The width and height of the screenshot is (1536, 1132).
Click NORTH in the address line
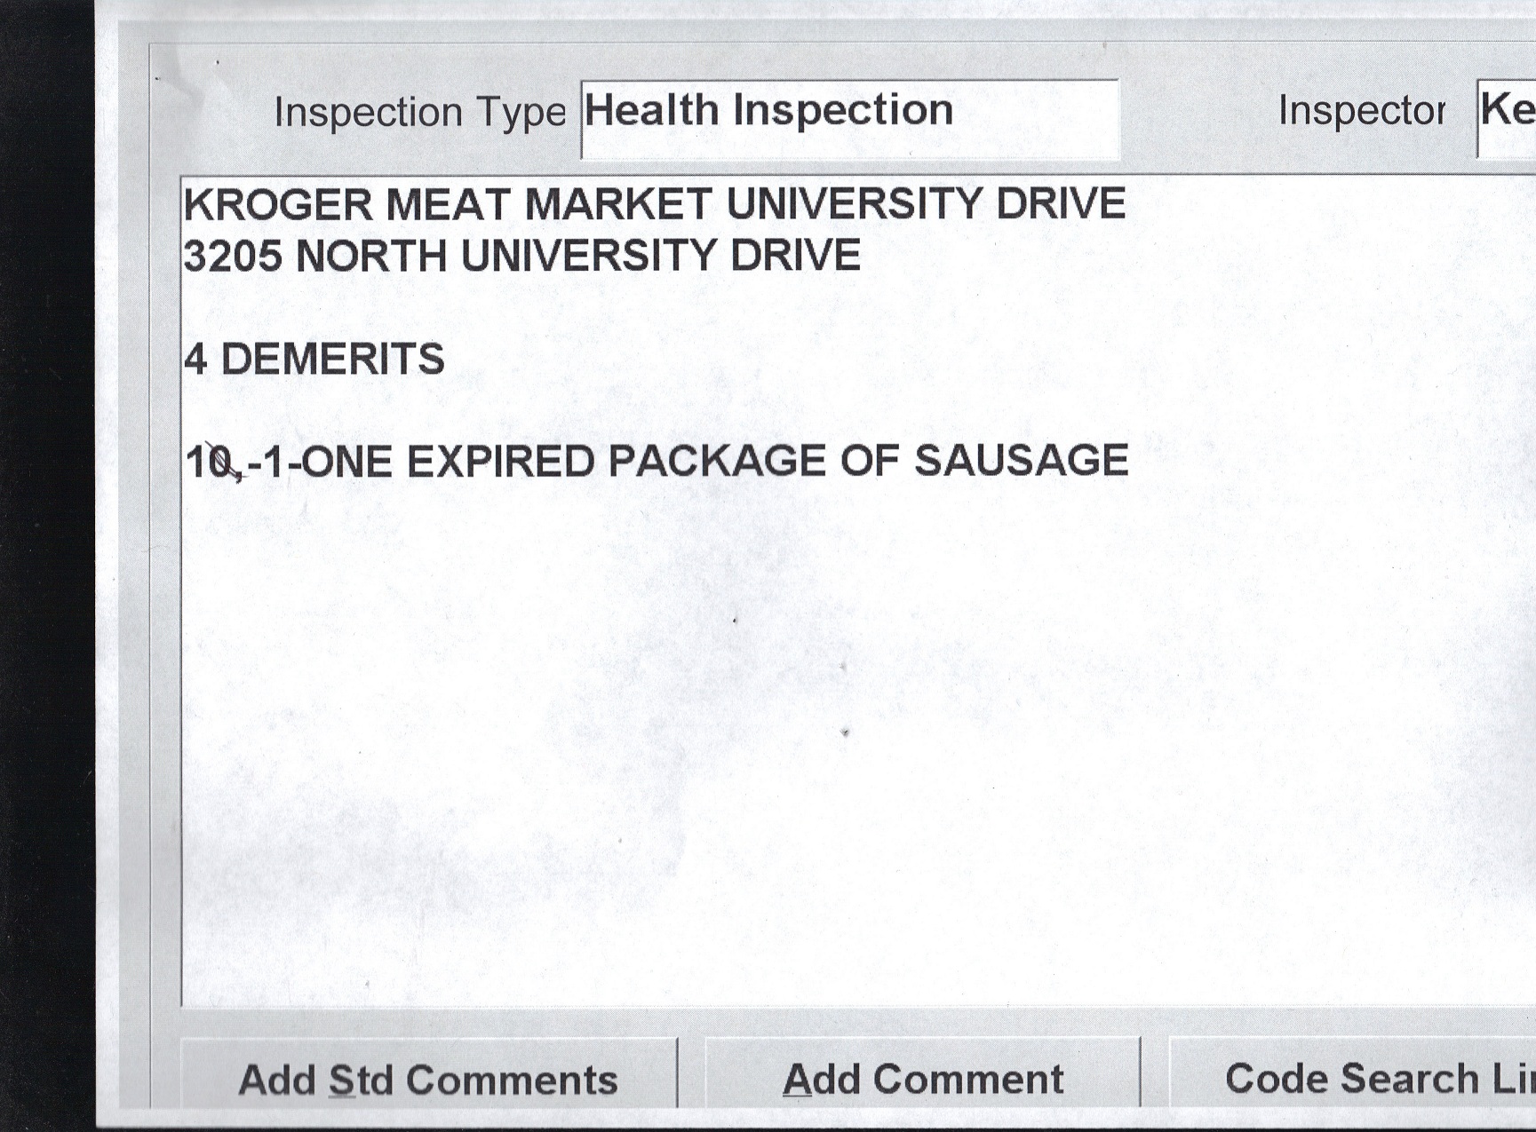(x=370, y=257)
